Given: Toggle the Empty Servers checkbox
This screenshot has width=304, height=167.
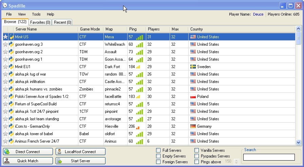Looking at the screenshot, I should 158,156.
